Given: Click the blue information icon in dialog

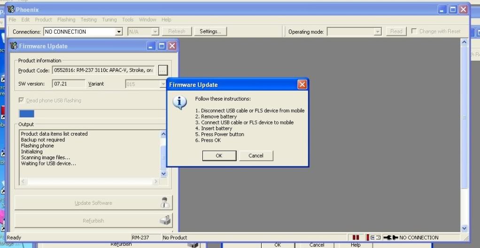Looking at the screenshot, I should tap(180, 102).
